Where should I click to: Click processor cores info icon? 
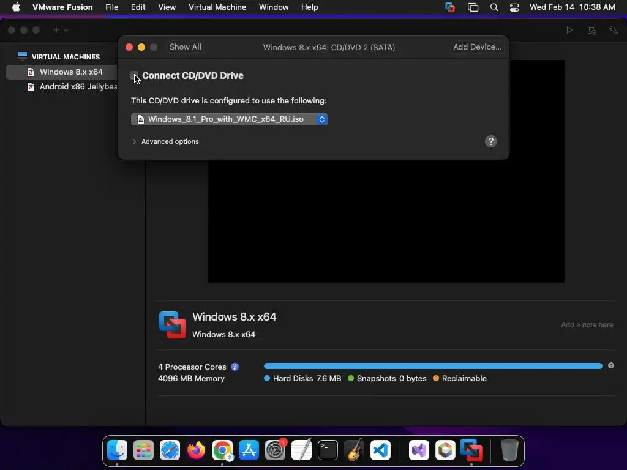click(x=235, y=367)
